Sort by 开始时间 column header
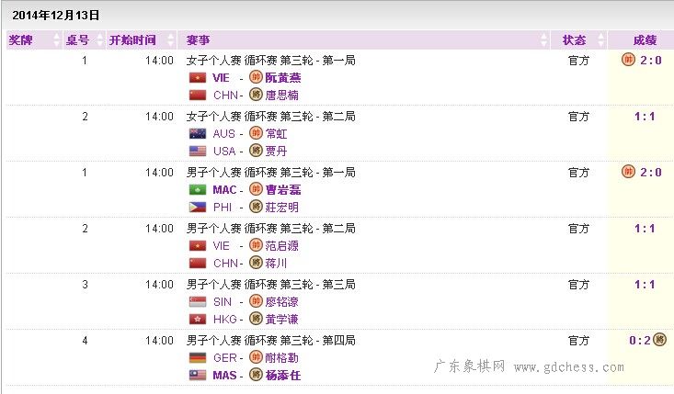Image resolution: width=674 pixels, height=394 pixels. point(132,40)
